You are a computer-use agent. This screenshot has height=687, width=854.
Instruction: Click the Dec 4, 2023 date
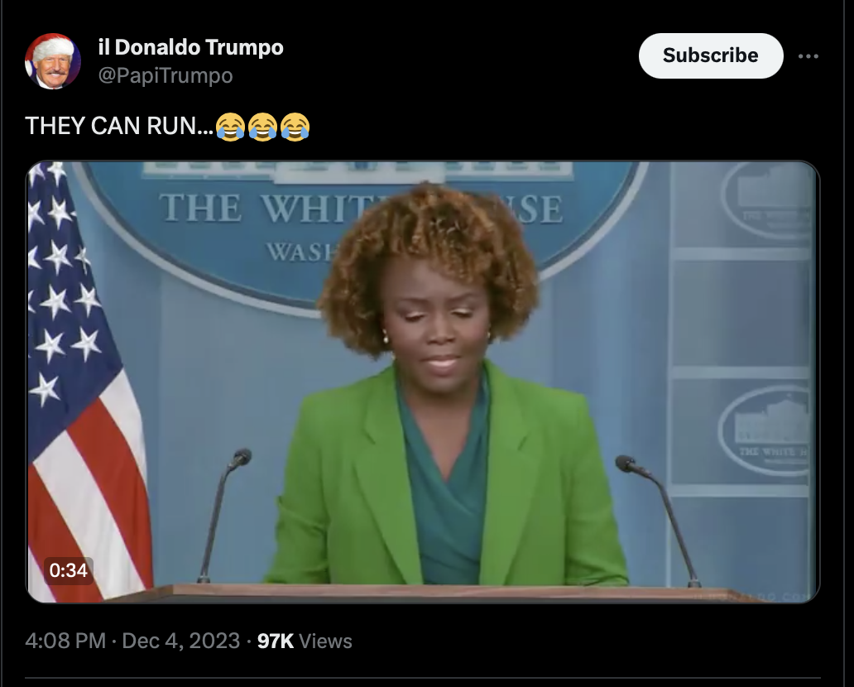[x=181, y=641]
